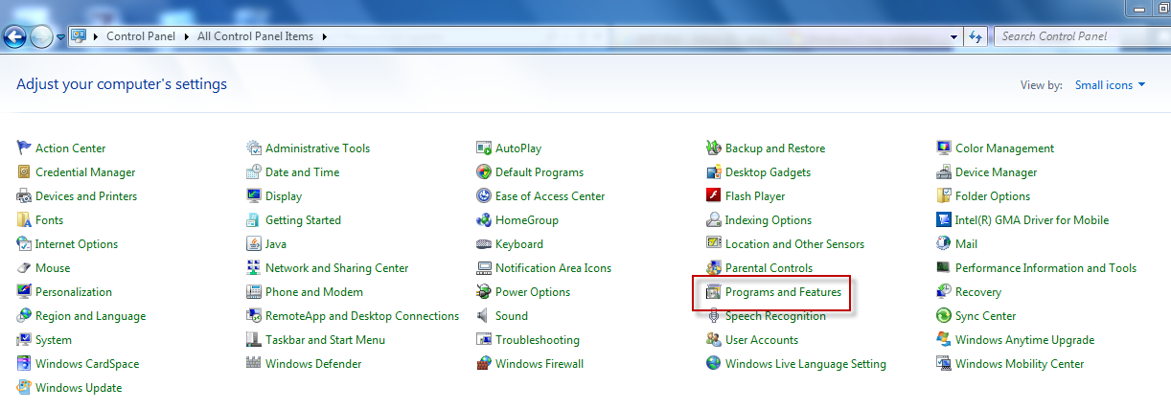Click the Mail icon
Image resolution: width=1171 pixels, height=410 pixels.
(x=944, y=243)
